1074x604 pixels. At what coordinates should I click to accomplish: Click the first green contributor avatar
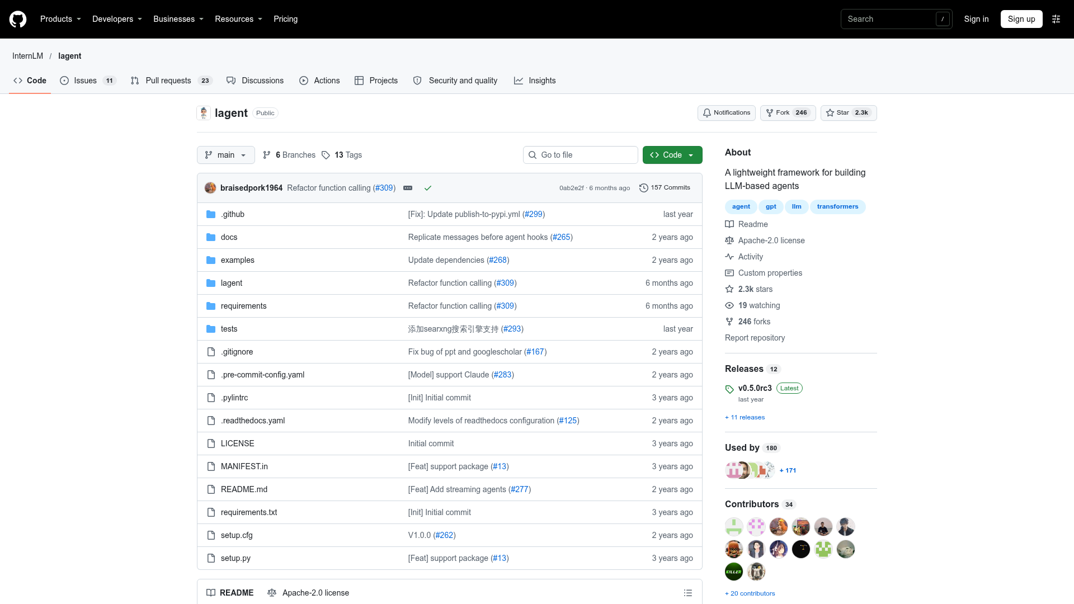click(x=734, y=527)
